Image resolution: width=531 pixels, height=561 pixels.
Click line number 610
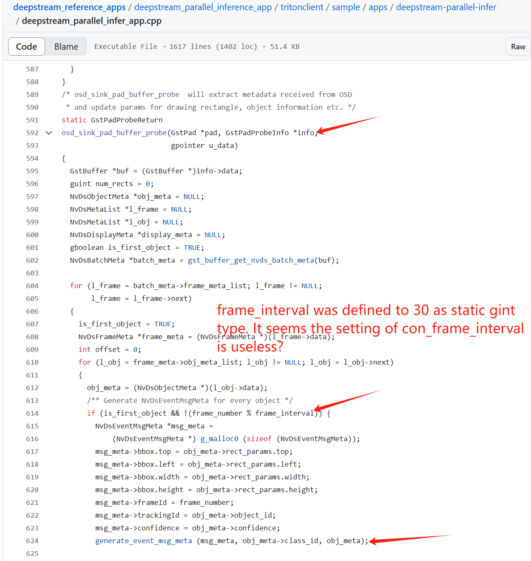(32, 363)
